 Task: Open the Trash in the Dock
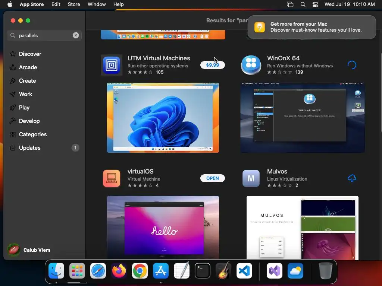tap(325, 270)
